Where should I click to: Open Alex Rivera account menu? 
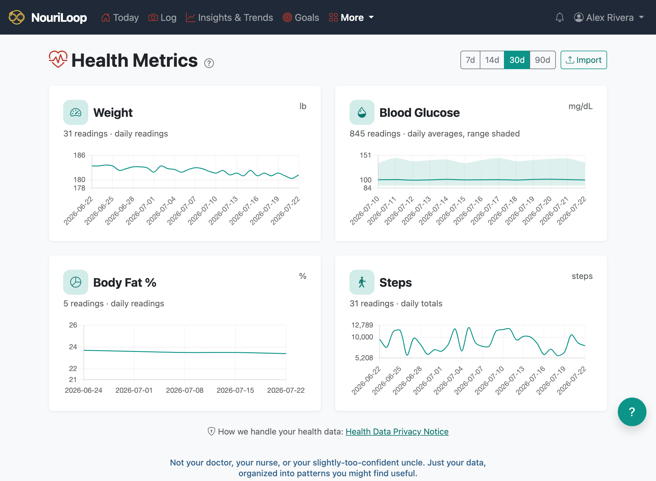pyautogui.click(x=609, y=18)
